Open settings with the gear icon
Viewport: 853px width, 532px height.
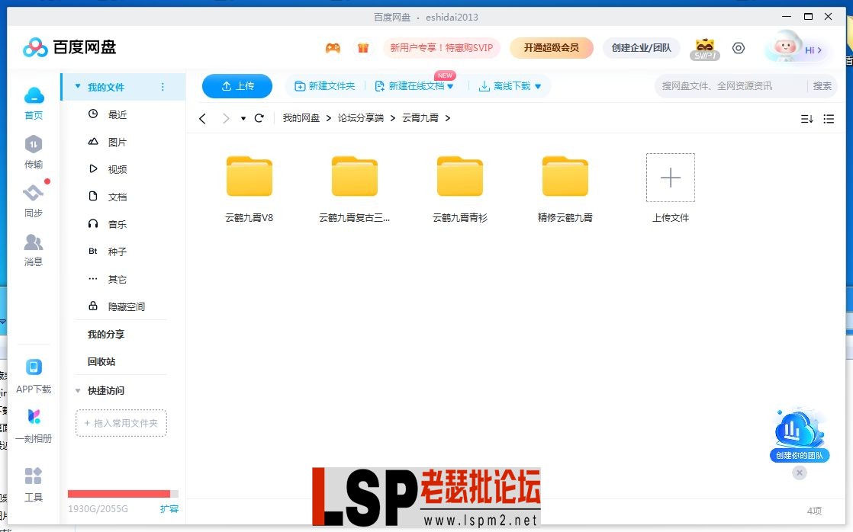pos(738,47)
